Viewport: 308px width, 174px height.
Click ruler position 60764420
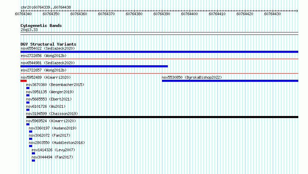pyautogui.click(x=245, y=14)
